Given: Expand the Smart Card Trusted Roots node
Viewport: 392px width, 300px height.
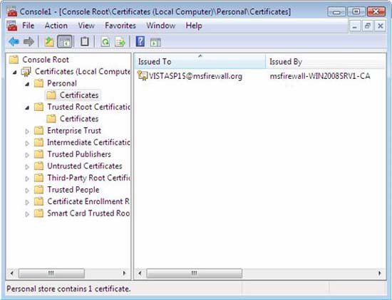Looking at the screenshot, I should tap(27, 214).
